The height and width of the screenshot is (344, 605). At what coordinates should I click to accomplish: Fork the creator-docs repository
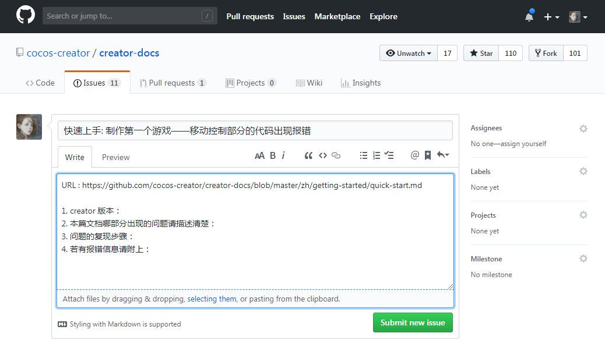(x=546, y=53)
